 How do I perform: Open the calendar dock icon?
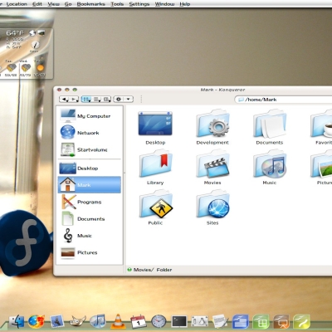139,322
